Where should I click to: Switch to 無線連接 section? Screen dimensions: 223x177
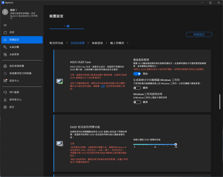pyautogui.click(x=97, y=43)
